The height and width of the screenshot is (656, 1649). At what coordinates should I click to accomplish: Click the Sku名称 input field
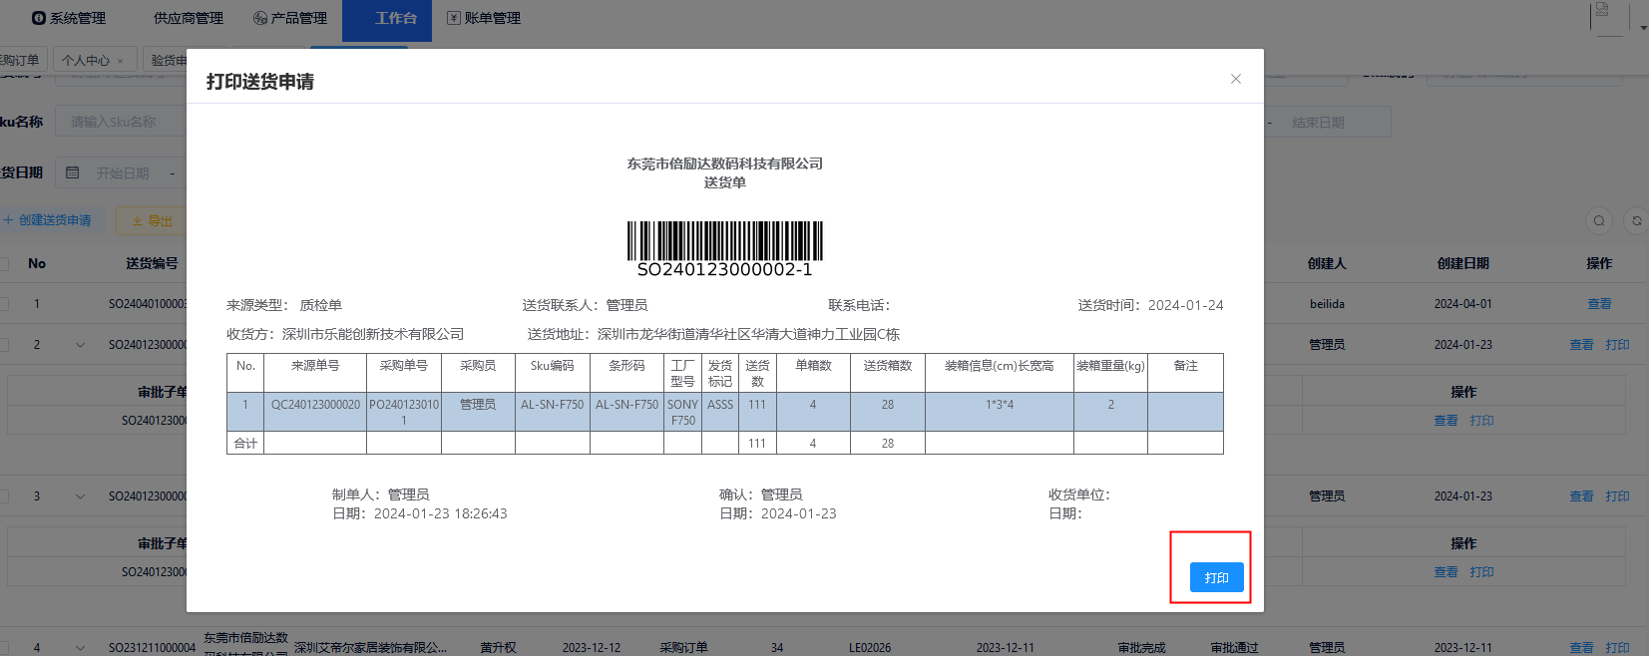(x=121, y=122)
